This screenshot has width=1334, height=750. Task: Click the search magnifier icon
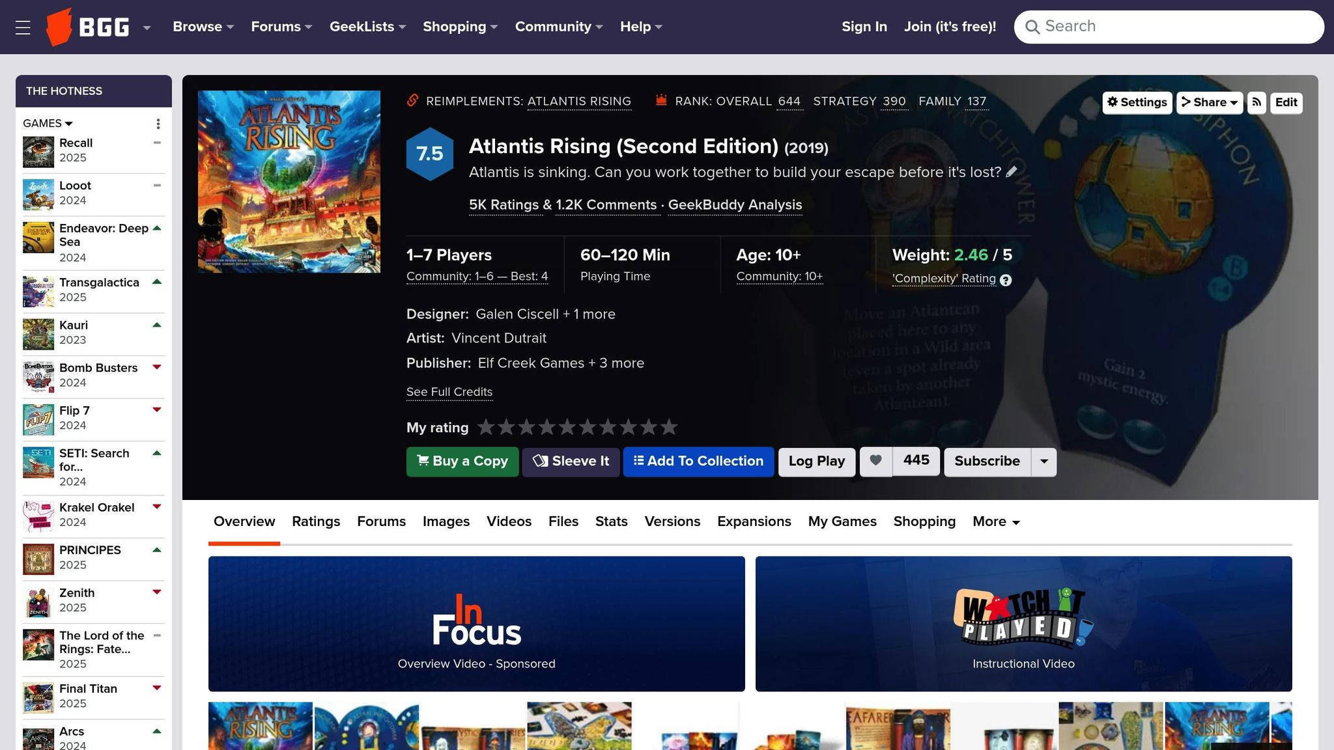[x=1032, y=27]
